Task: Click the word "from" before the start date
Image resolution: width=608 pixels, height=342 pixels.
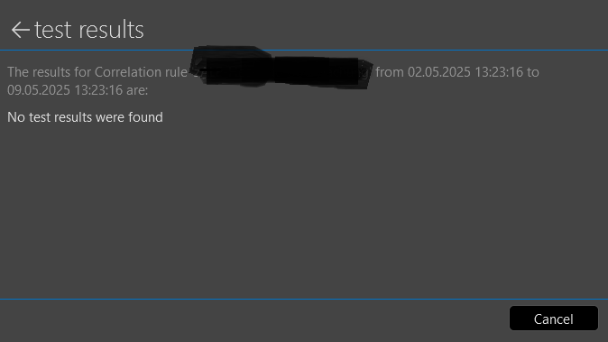Action: coord(390,72)
